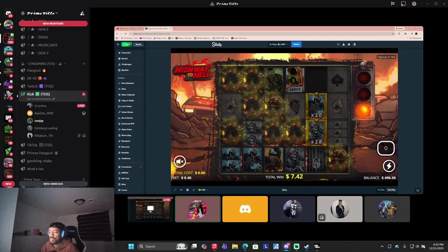
Task: Focus the orange Discord avatar tile
Action: click(x=245, y=209)
